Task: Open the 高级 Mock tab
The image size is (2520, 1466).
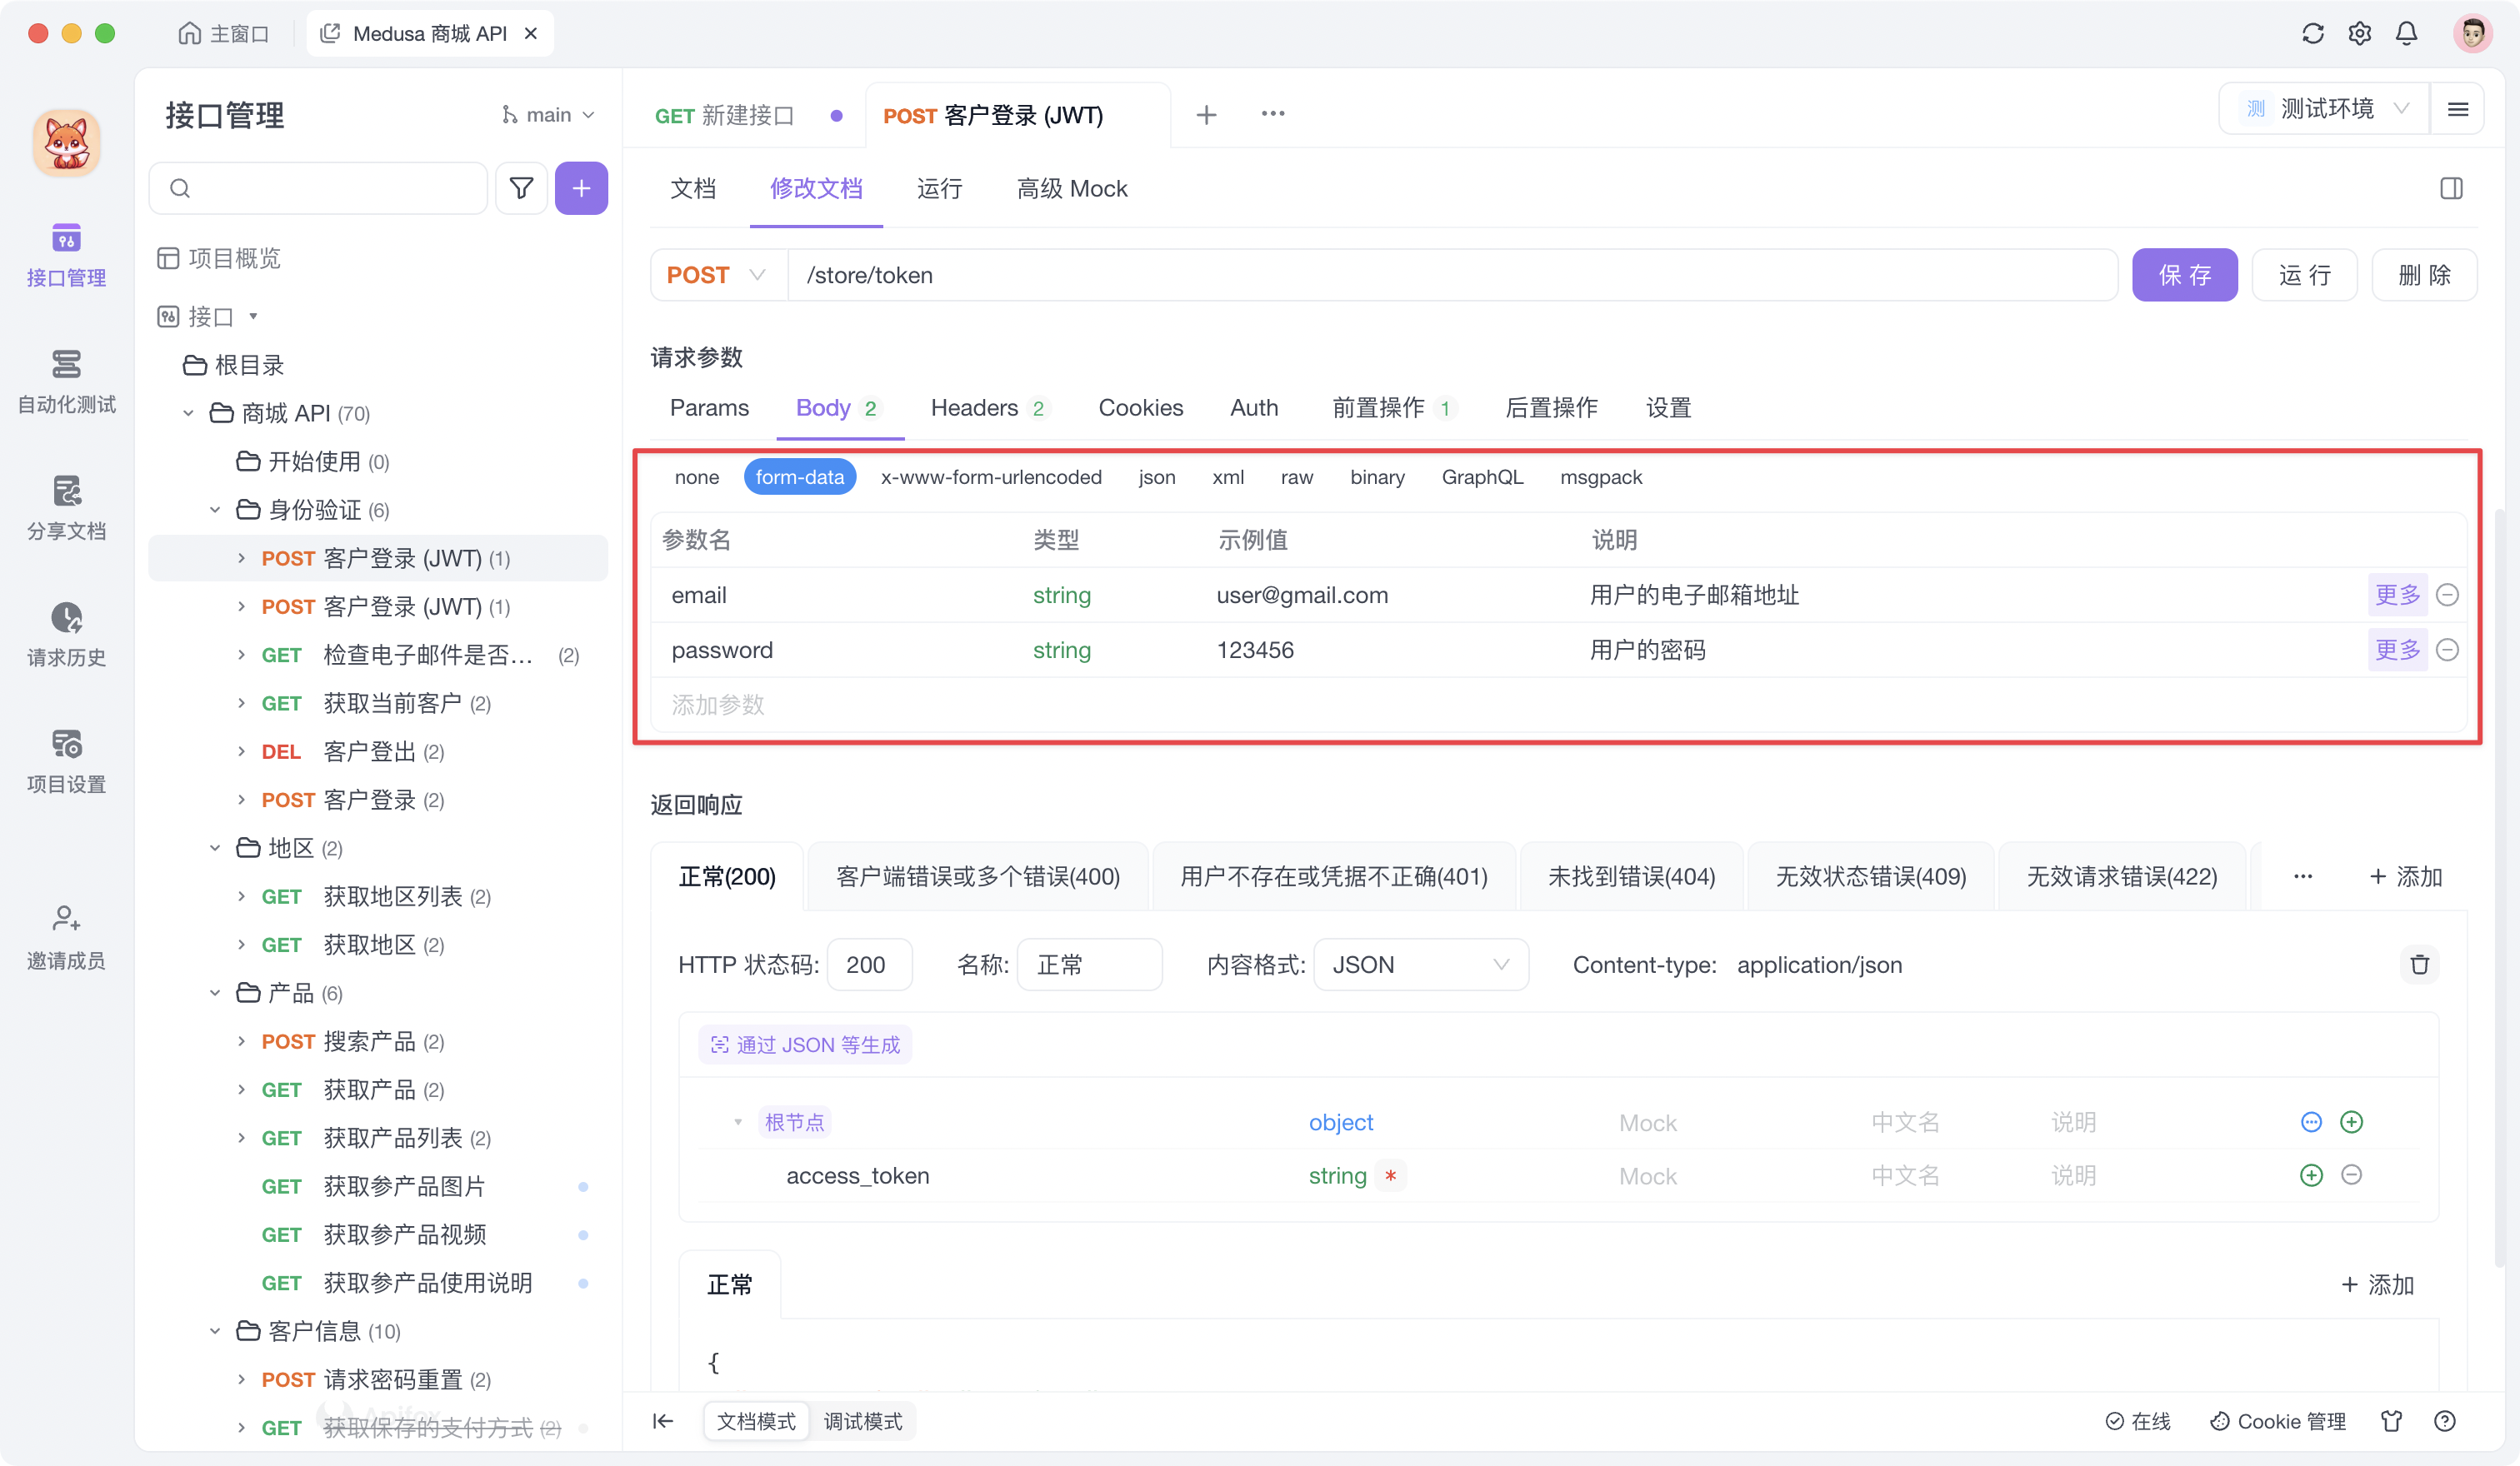Action: [1071, 189]
